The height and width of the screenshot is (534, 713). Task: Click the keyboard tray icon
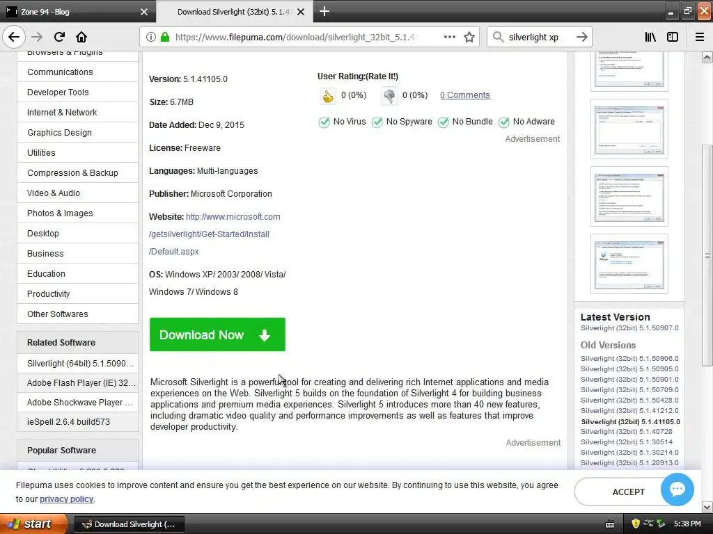(610, 524)
